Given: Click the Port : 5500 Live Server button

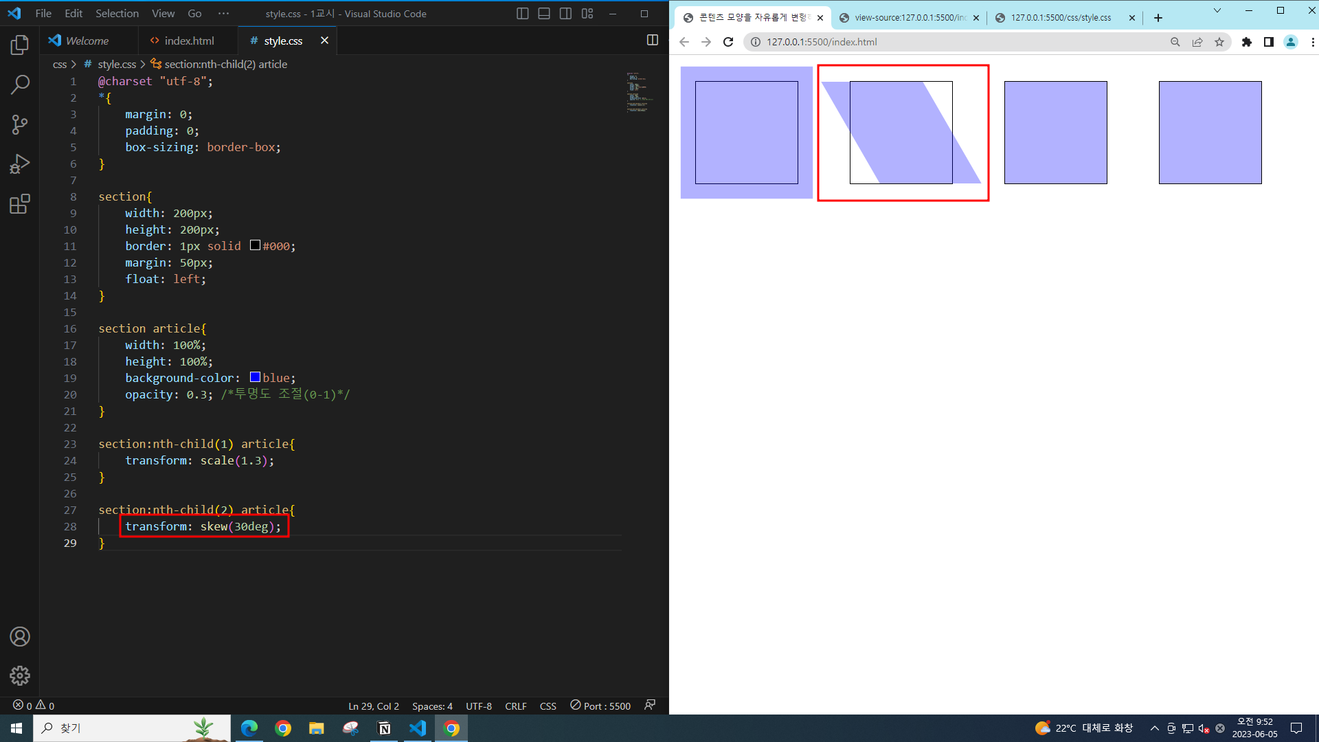Looking at the screenshot, I should click(600, 706).
